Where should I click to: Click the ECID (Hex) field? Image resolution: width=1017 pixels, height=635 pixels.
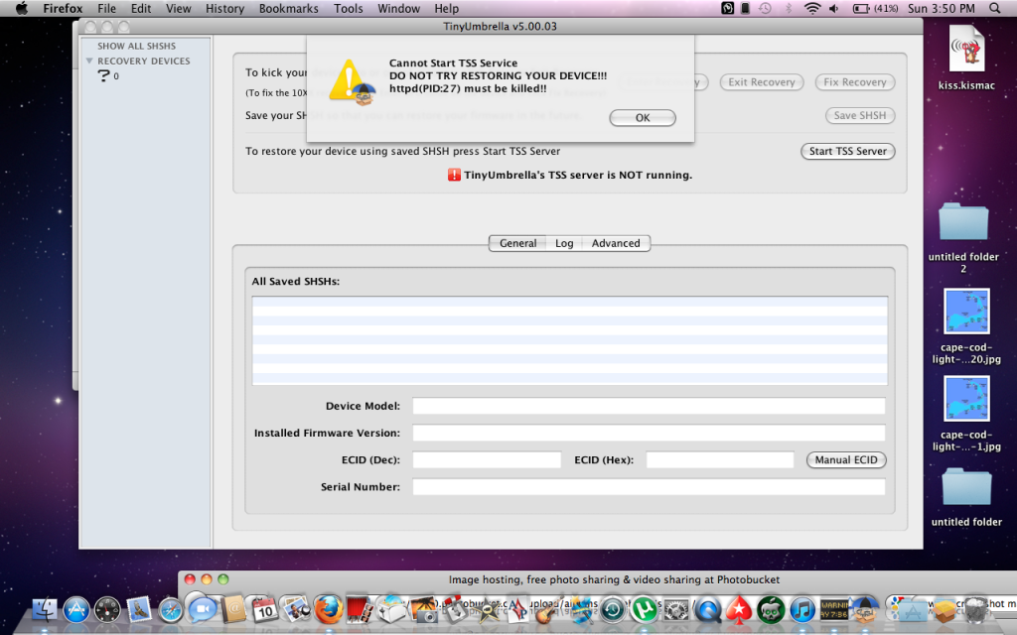pos(720,460)
